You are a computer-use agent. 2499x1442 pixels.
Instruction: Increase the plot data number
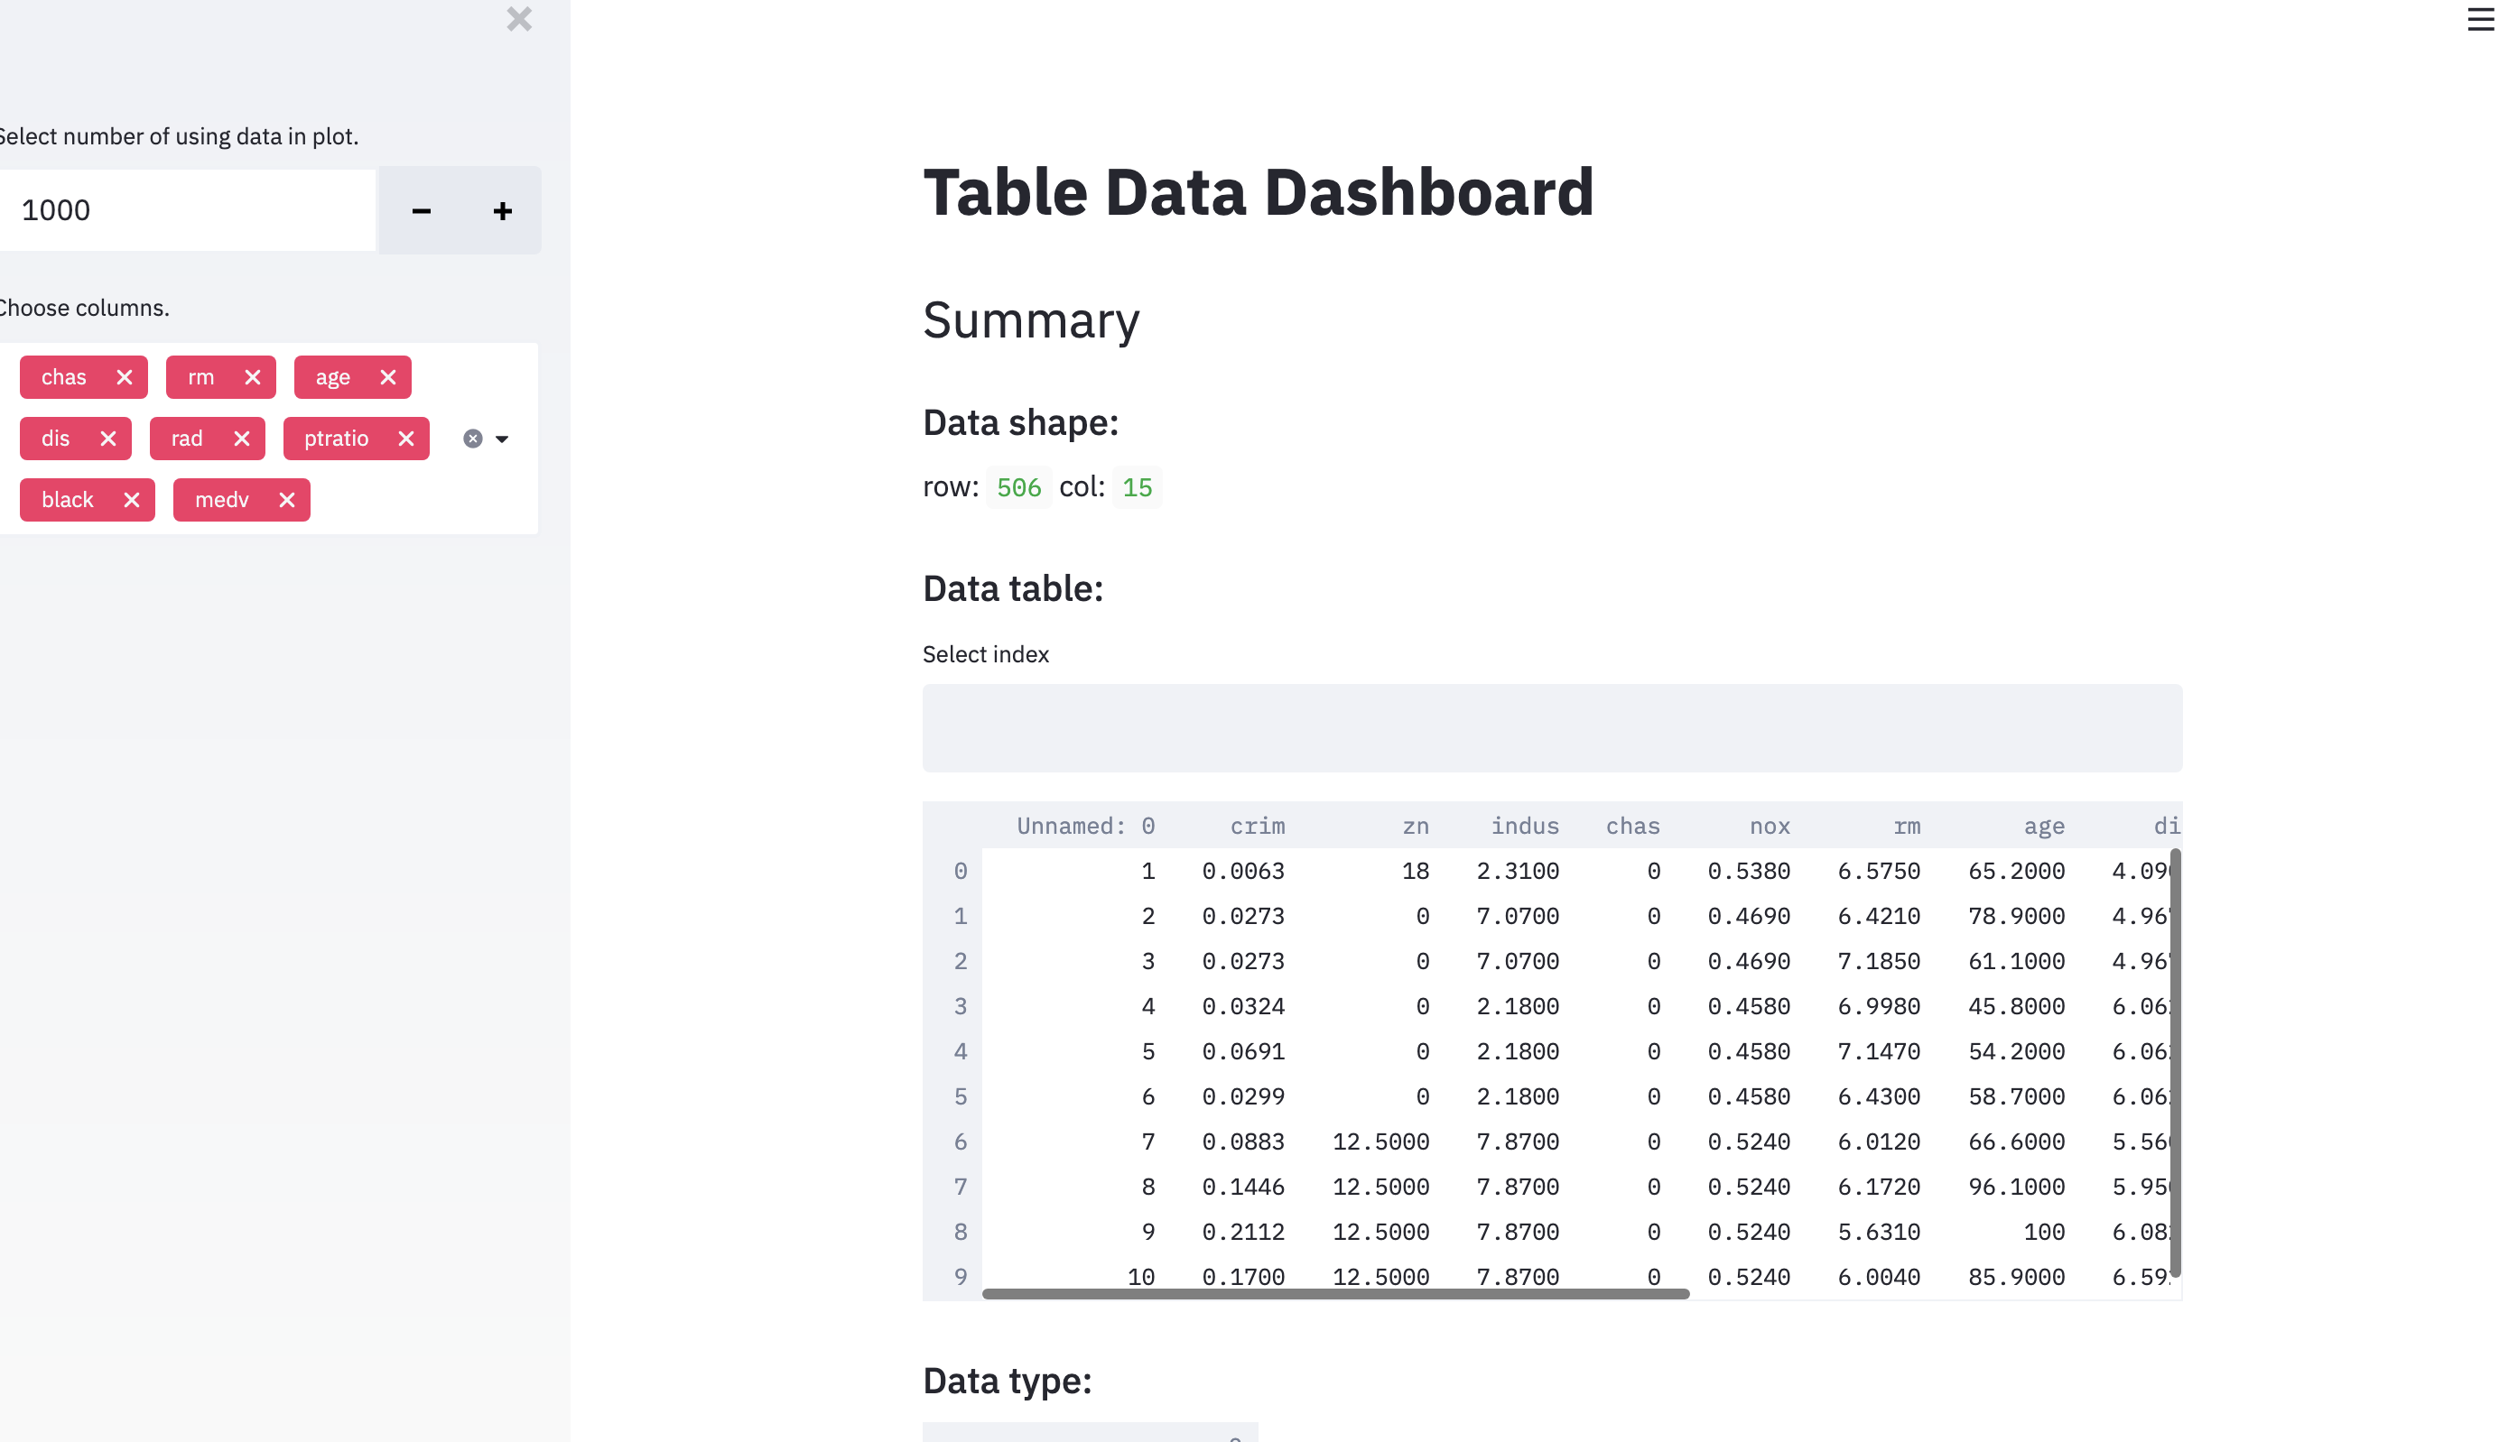click(x=502, y=211)
